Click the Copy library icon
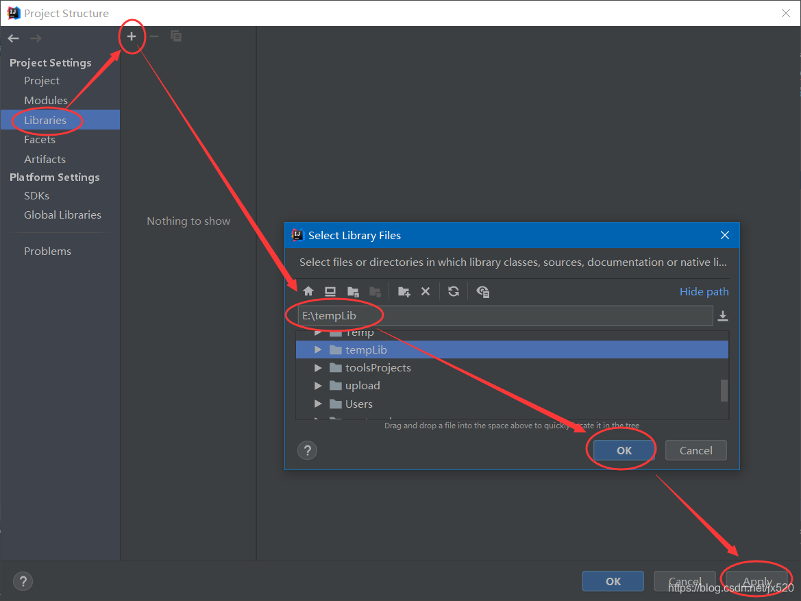Image resolution: width=801 pixels, height=601 pixels. point(176,36)
